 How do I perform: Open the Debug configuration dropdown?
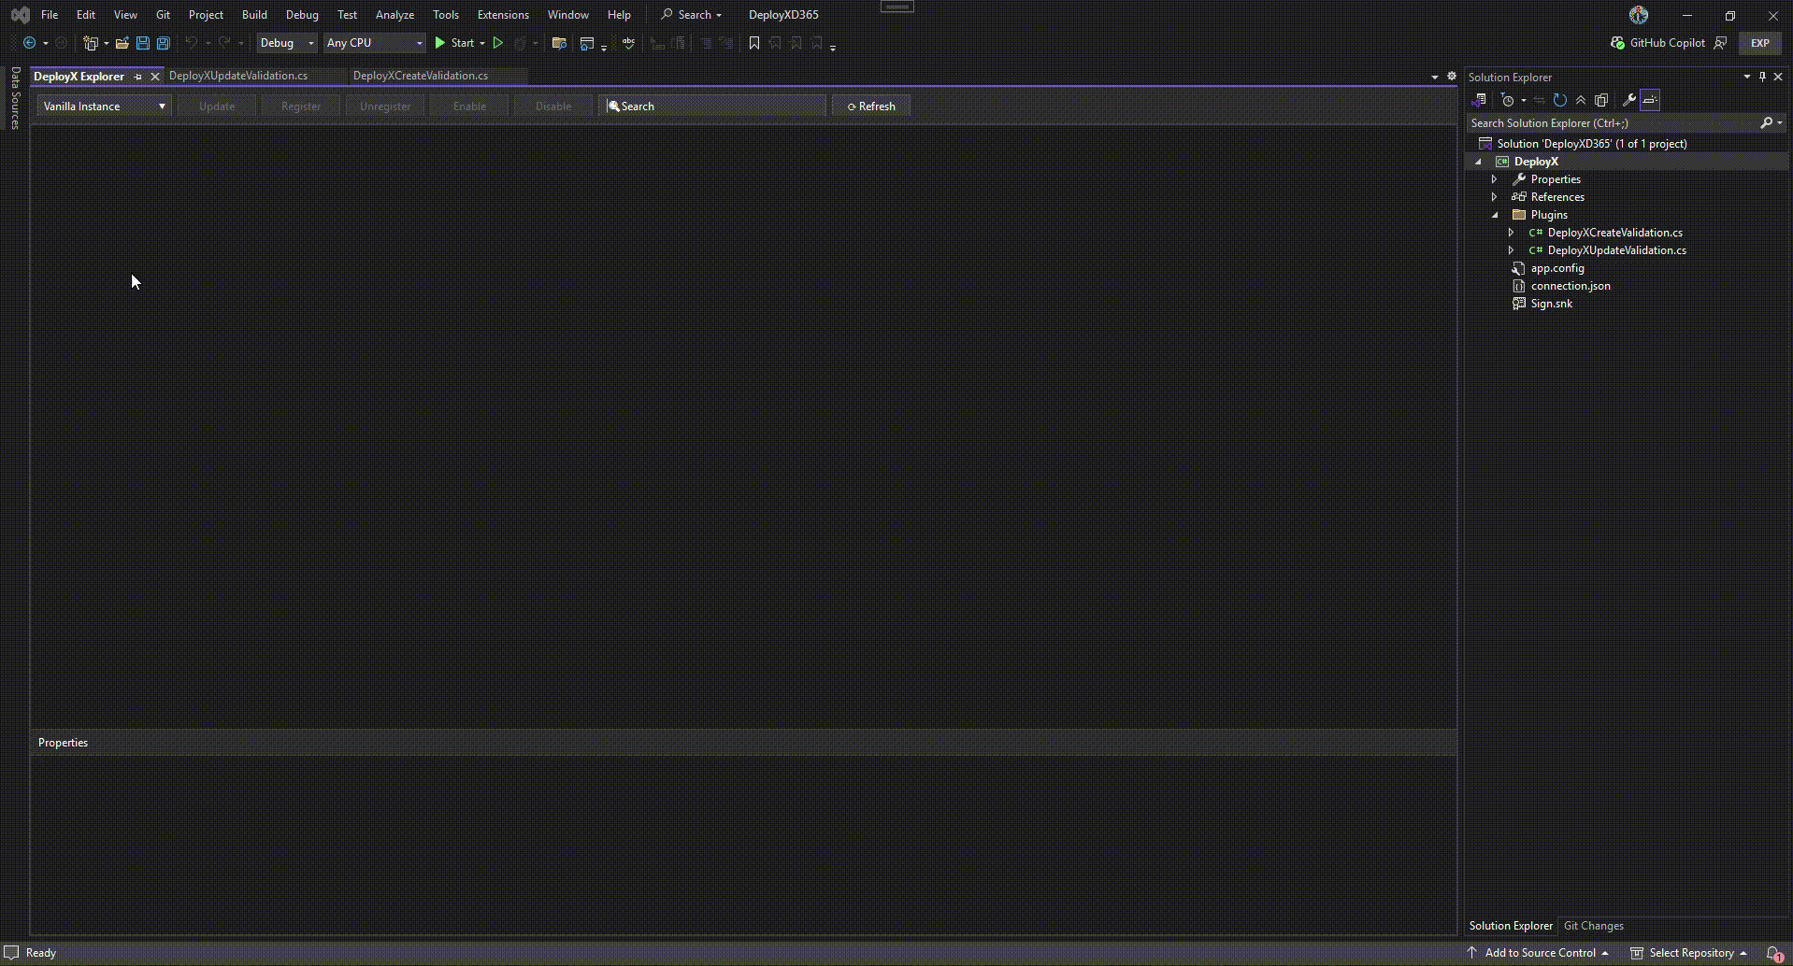287,43
